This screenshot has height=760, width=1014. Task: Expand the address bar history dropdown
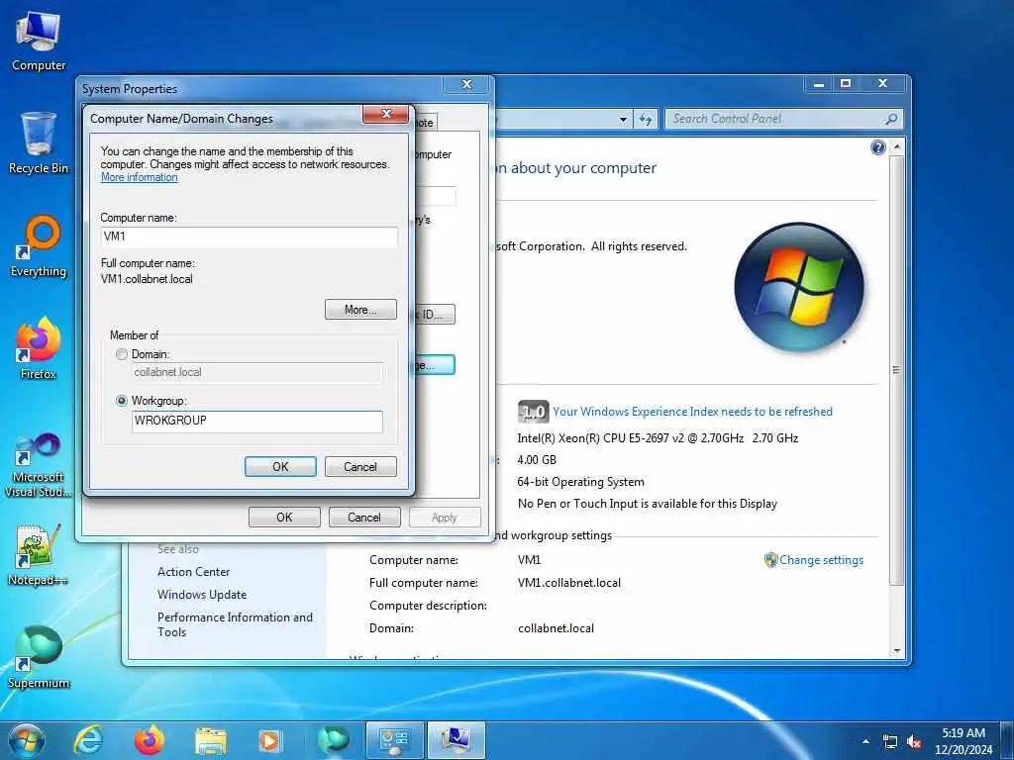pos(623,120)
